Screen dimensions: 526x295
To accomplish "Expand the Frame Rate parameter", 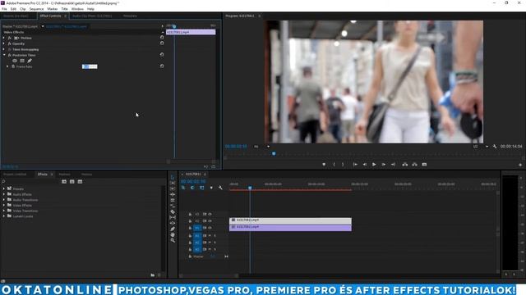I will (7, 66).
